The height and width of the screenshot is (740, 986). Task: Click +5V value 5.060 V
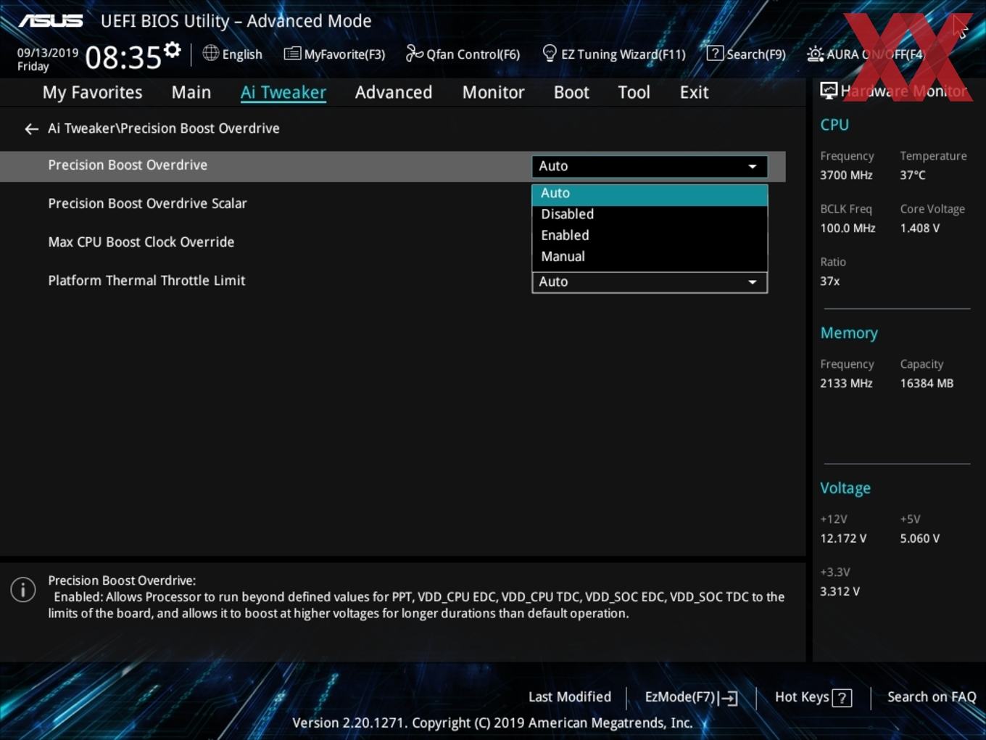pos(920,539)
